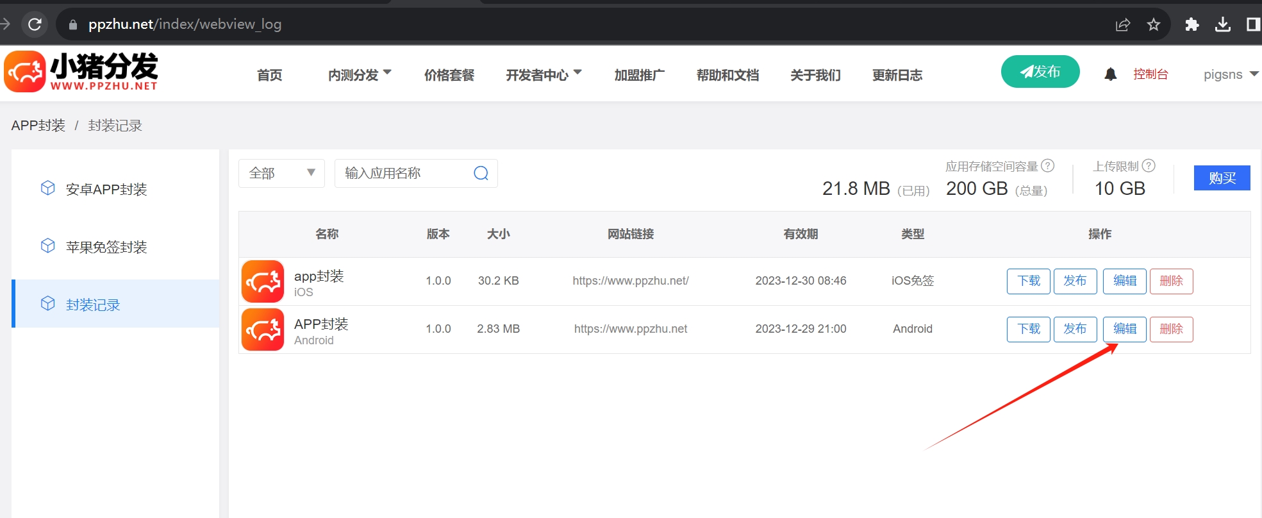Click the green 发布 button in the header
Screen dimensions: 1262x518
pyautogui.click(x=1040, y=72)
